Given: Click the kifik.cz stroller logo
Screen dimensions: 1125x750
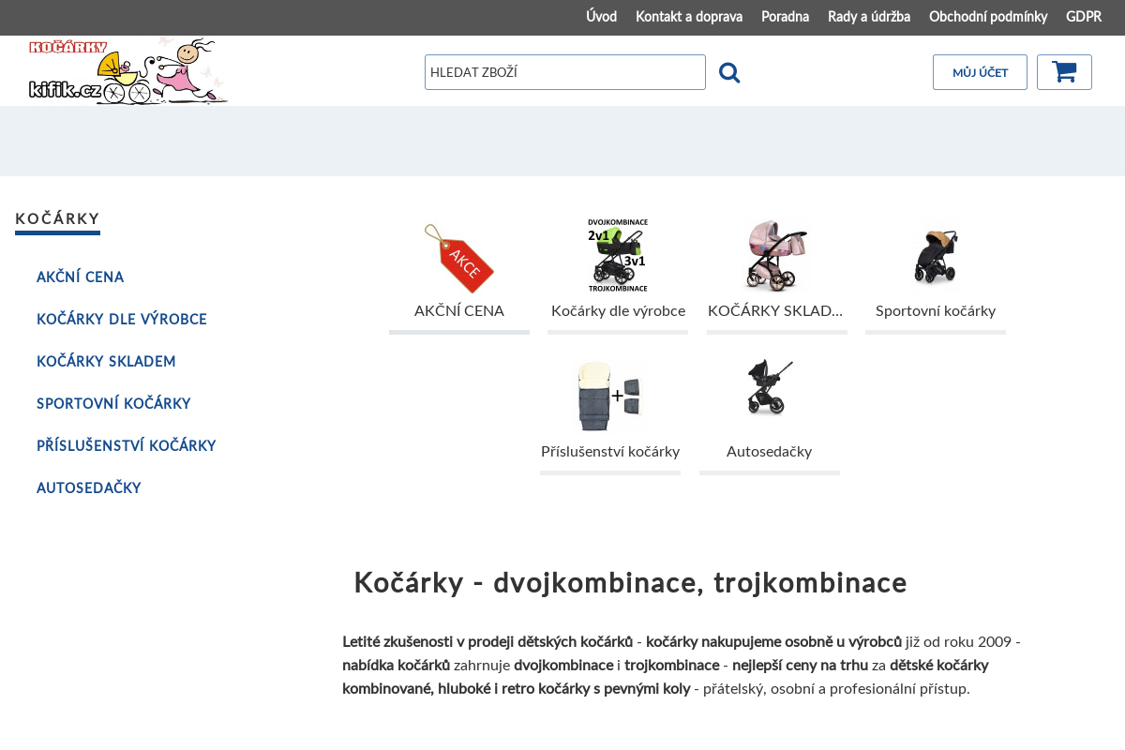Looking at the screenshot, I should [x=128, y=69].
